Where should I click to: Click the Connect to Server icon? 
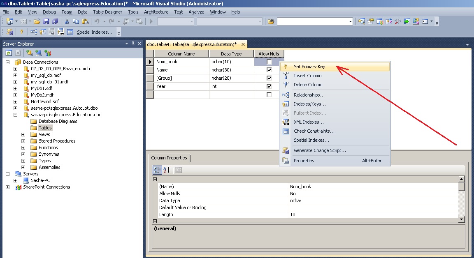coord(38,53)
